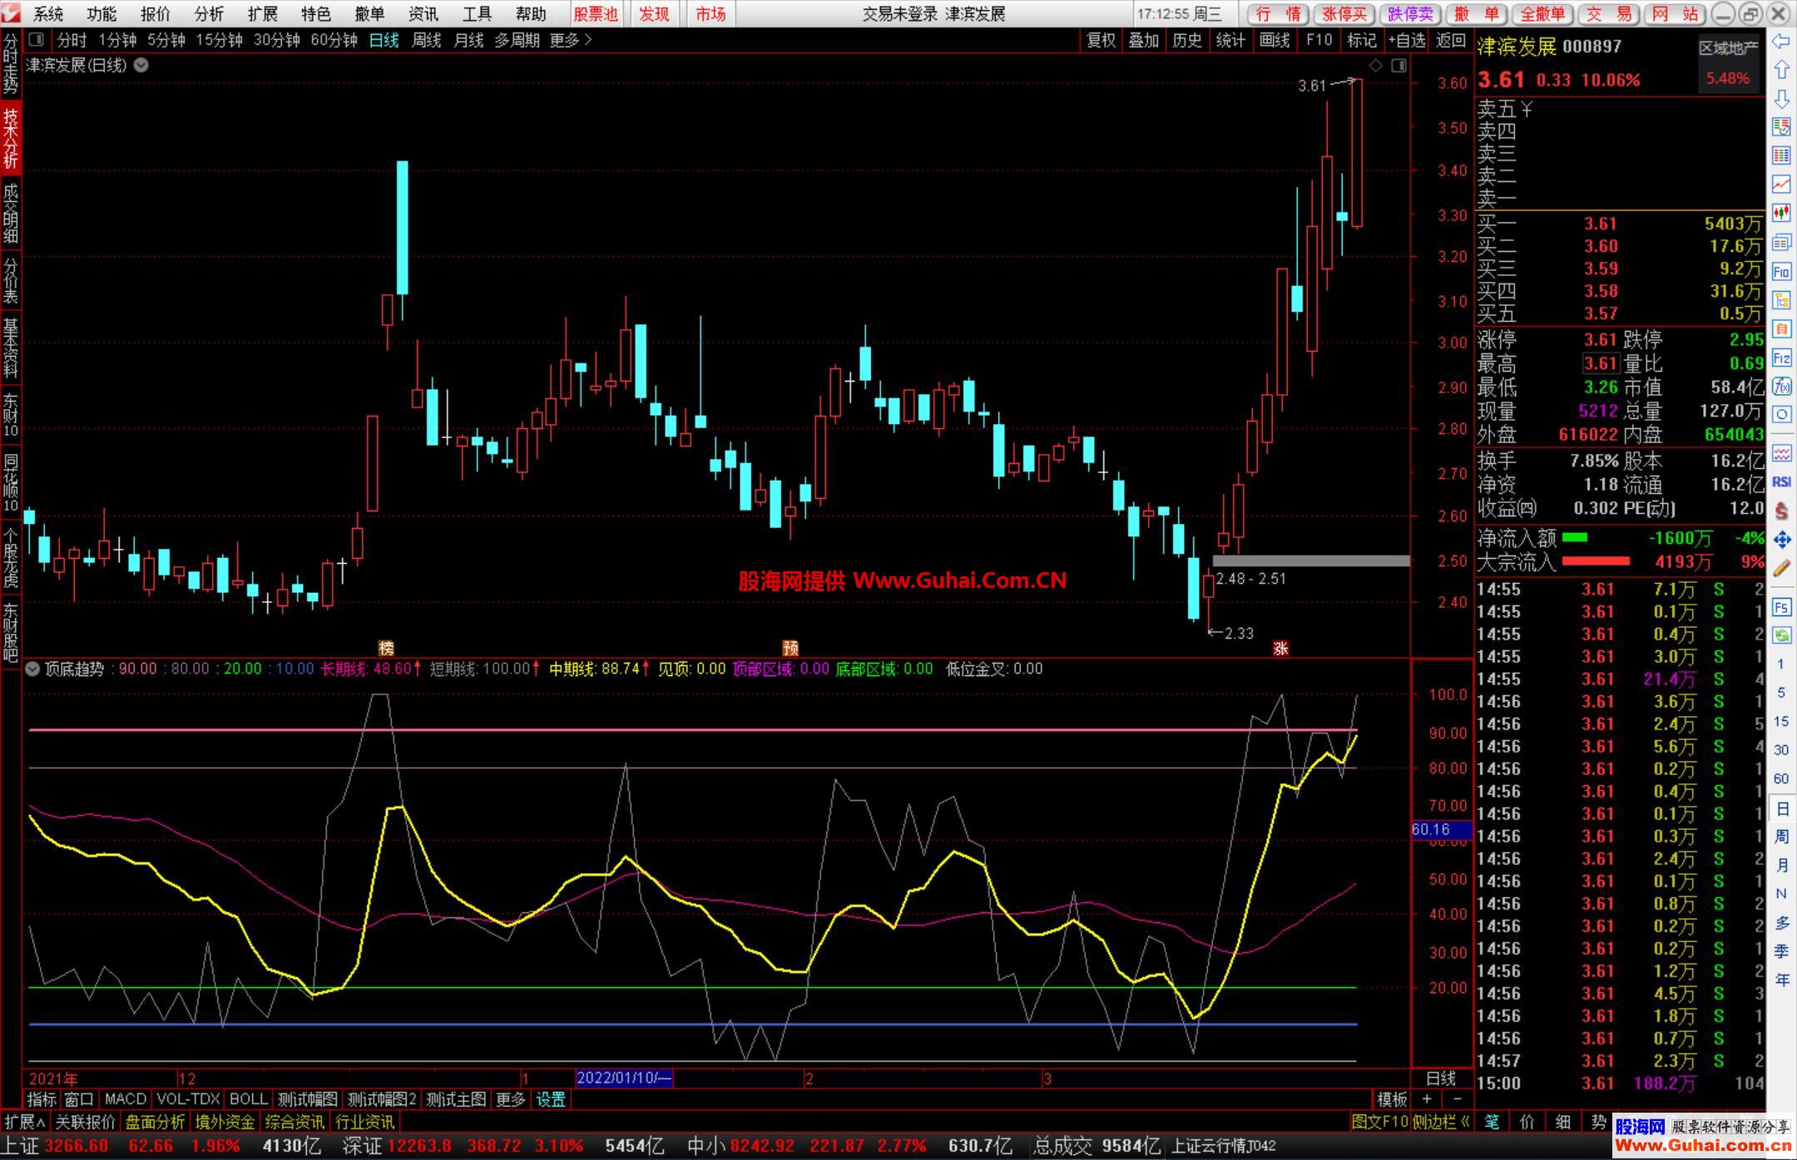Screen dimensions: 1797x1160
Task: Open the 分析 menu
Action: pyautogui.click(x=209, y=13)
